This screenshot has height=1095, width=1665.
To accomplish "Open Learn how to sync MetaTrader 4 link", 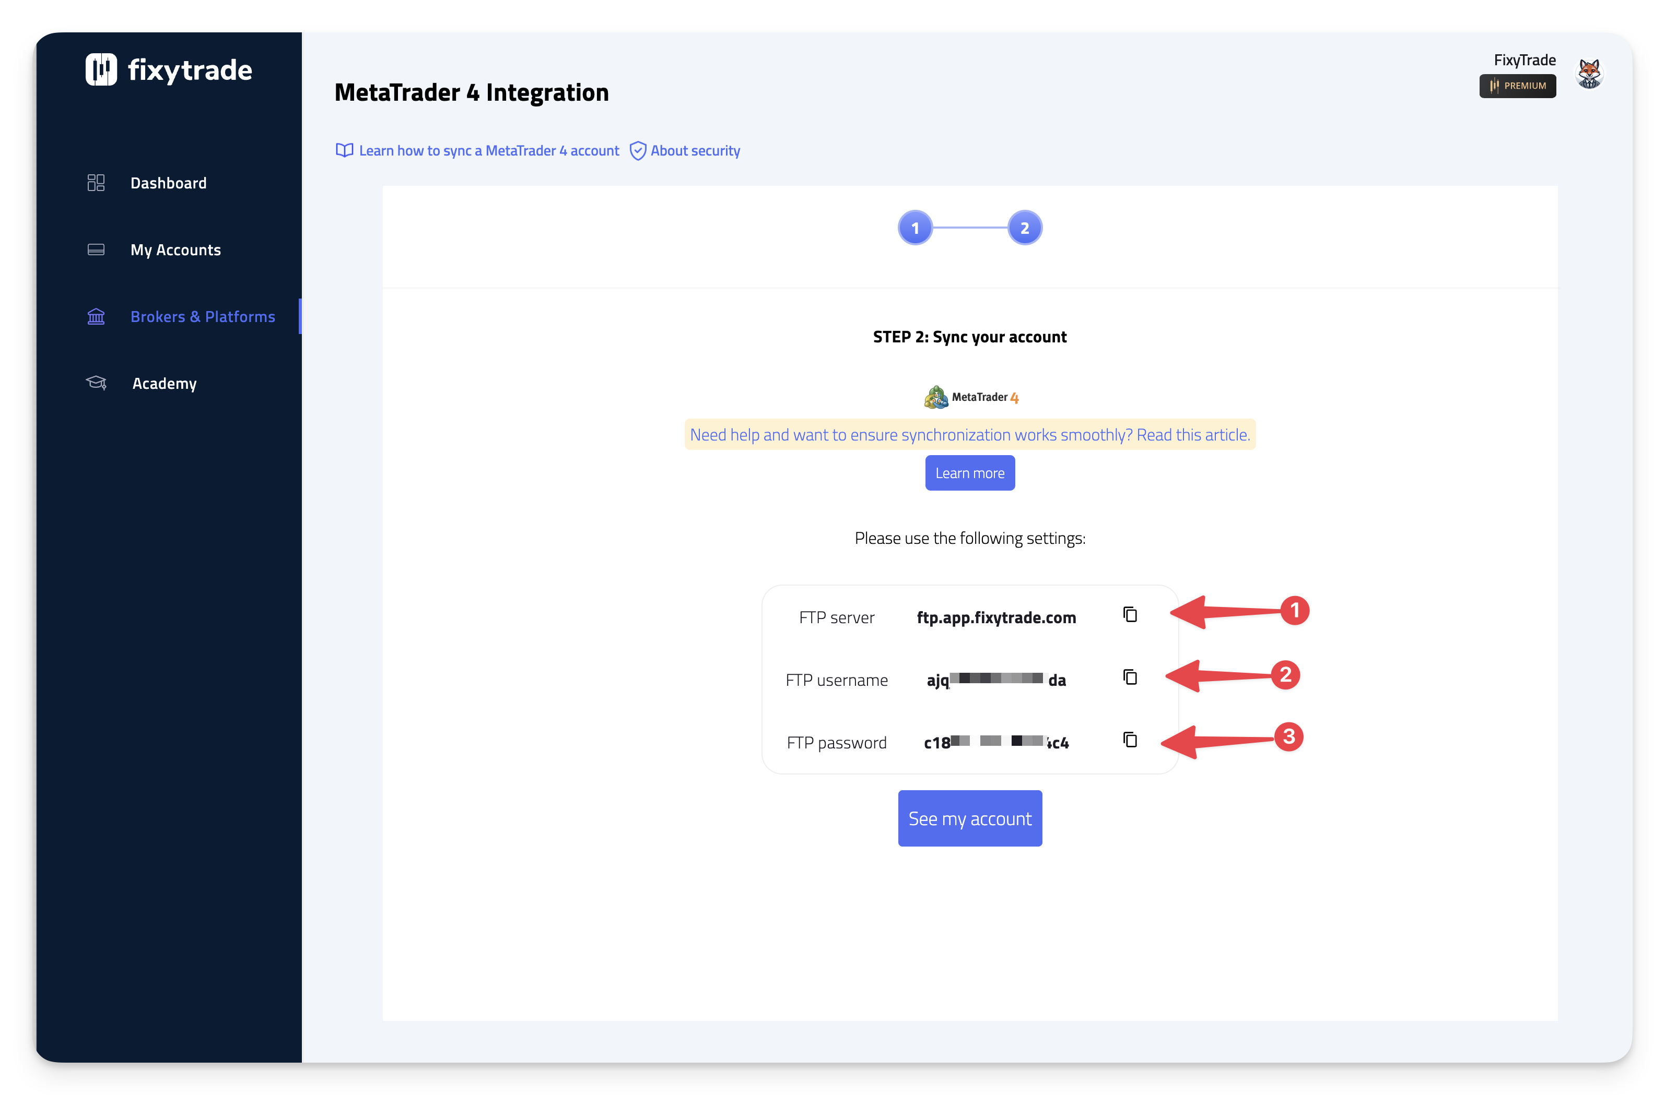I will pos(488,151).
